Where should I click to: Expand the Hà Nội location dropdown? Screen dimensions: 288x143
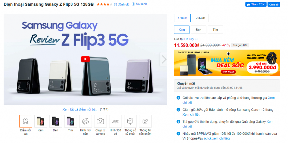191,39
